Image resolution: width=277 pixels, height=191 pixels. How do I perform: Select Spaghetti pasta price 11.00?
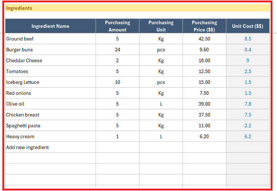(204, 126)
